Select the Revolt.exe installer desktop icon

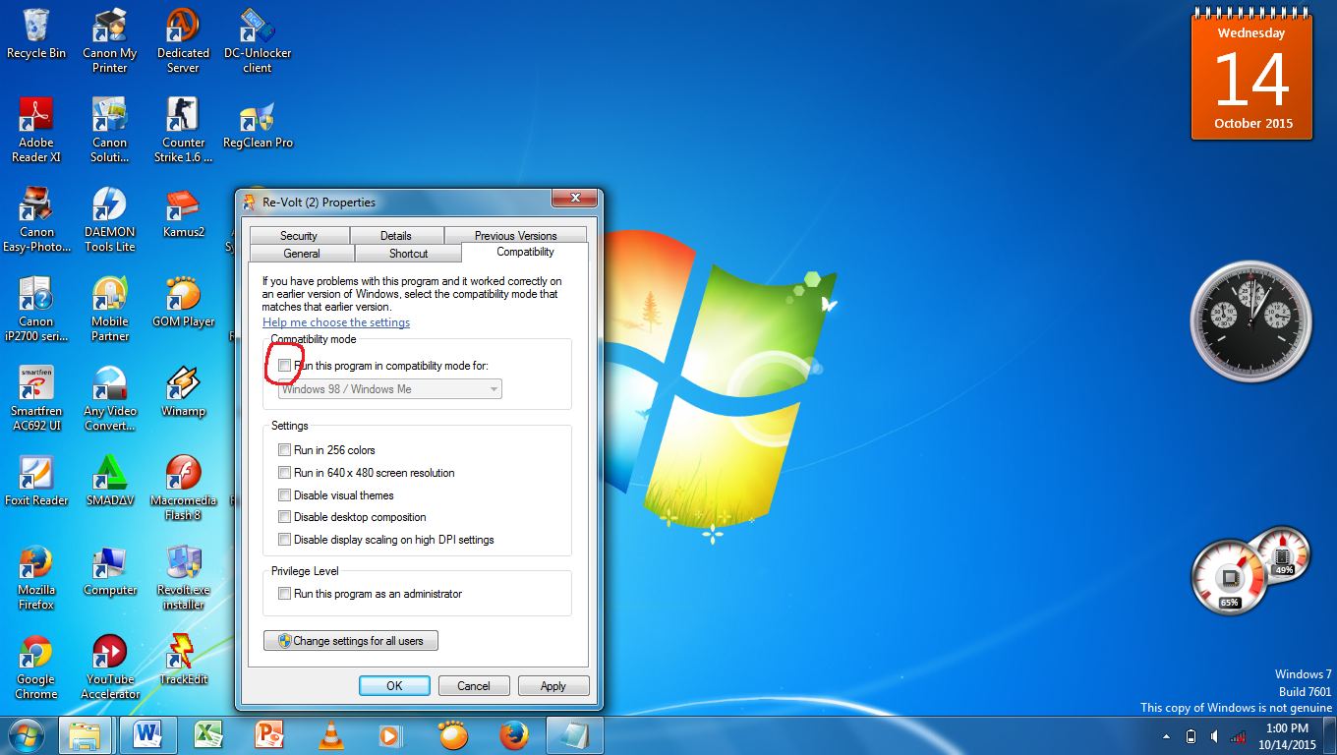pos(183,578)
